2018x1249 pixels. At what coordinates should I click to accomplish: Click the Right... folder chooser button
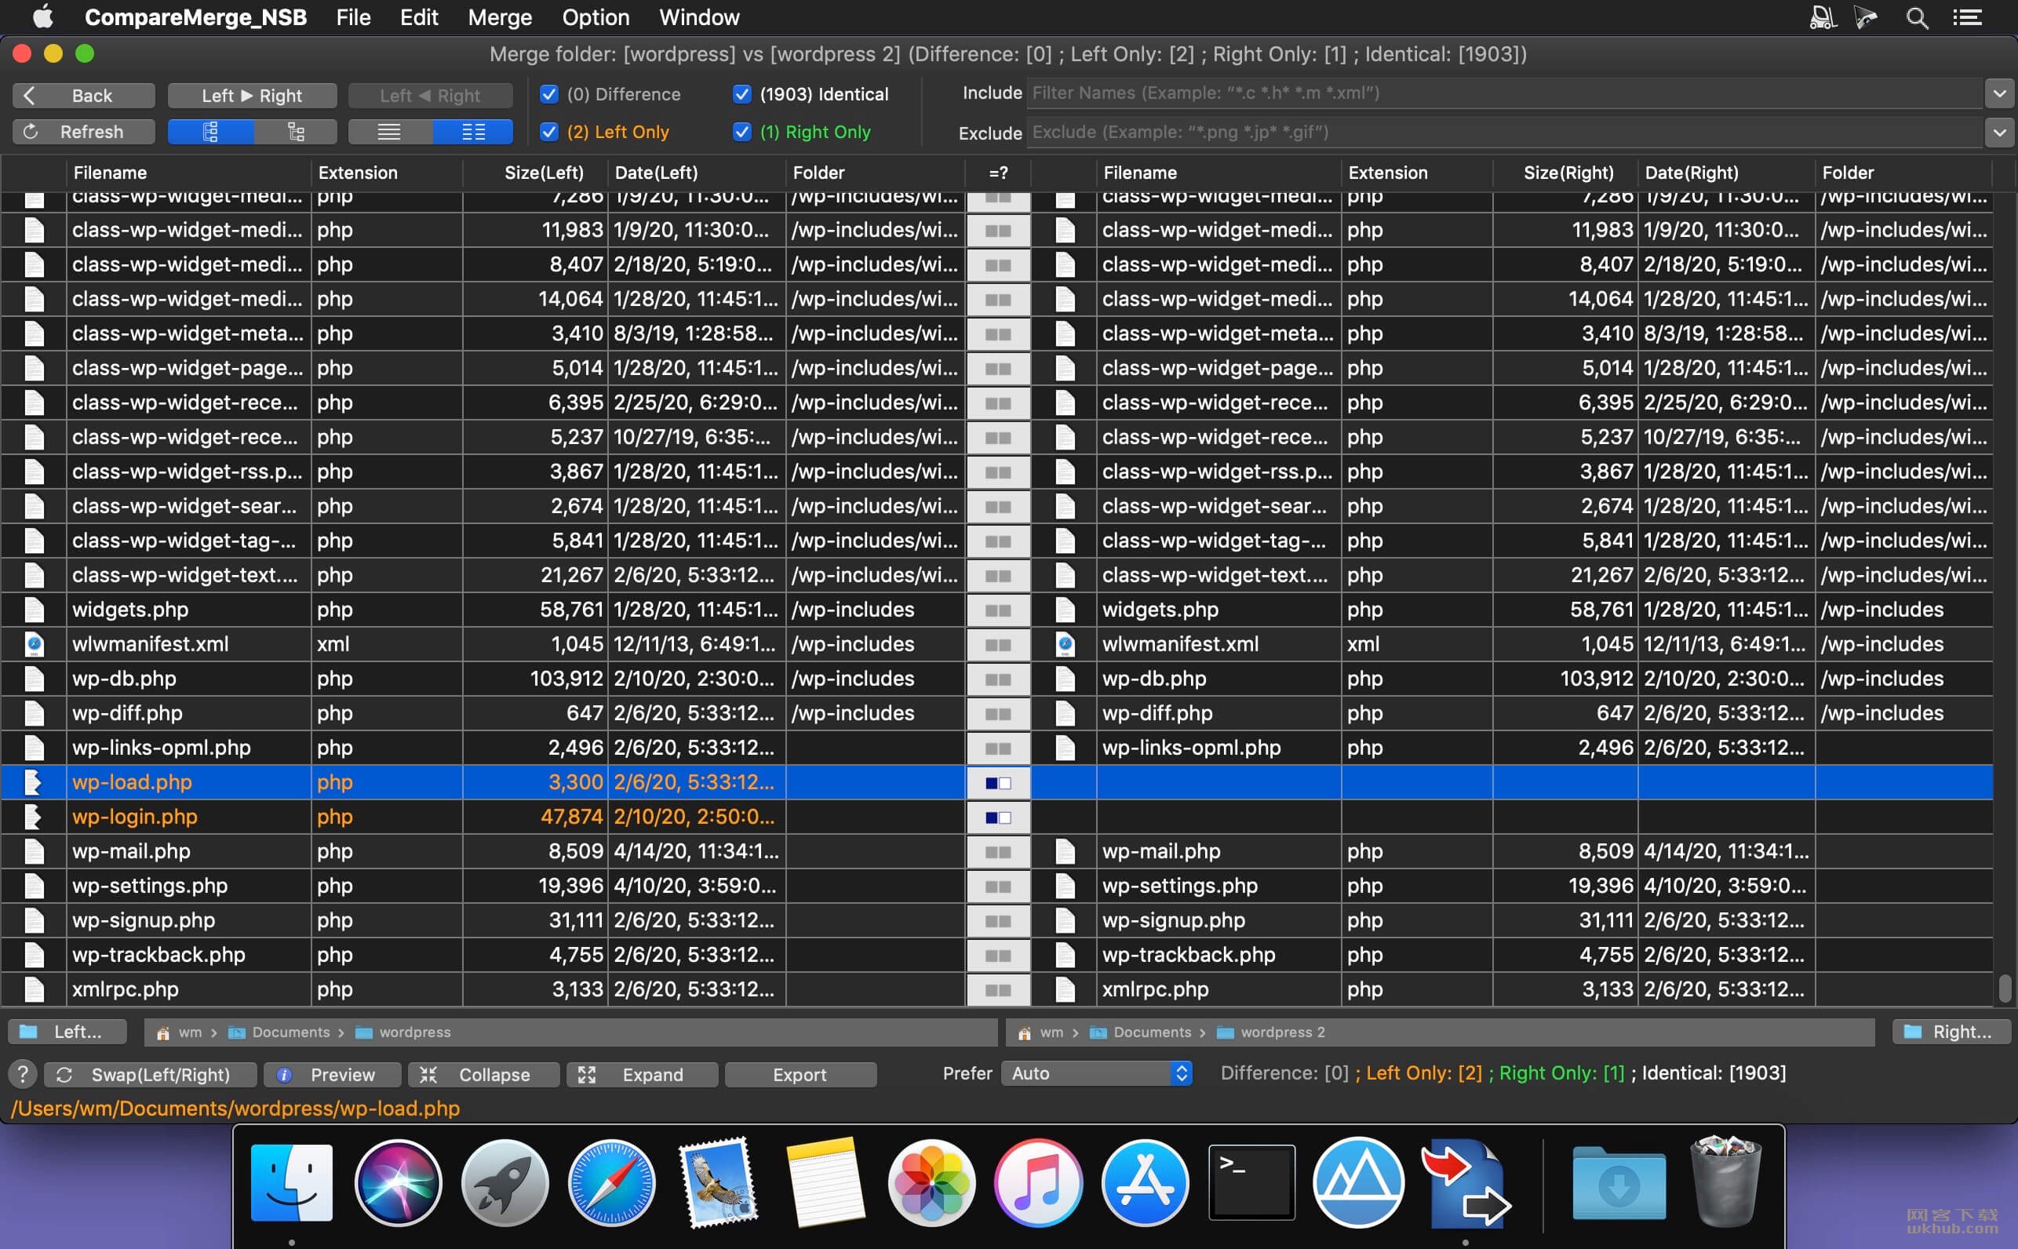coord(1951,1032)
